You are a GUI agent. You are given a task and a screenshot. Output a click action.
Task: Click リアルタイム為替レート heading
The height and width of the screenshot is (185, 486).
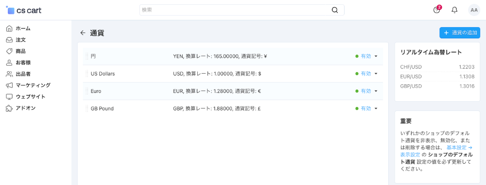[431, 52]
